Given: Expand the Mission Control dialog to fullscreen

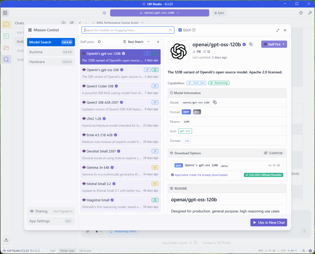Looking at the screenshot, I should click(x=278, y=30).
